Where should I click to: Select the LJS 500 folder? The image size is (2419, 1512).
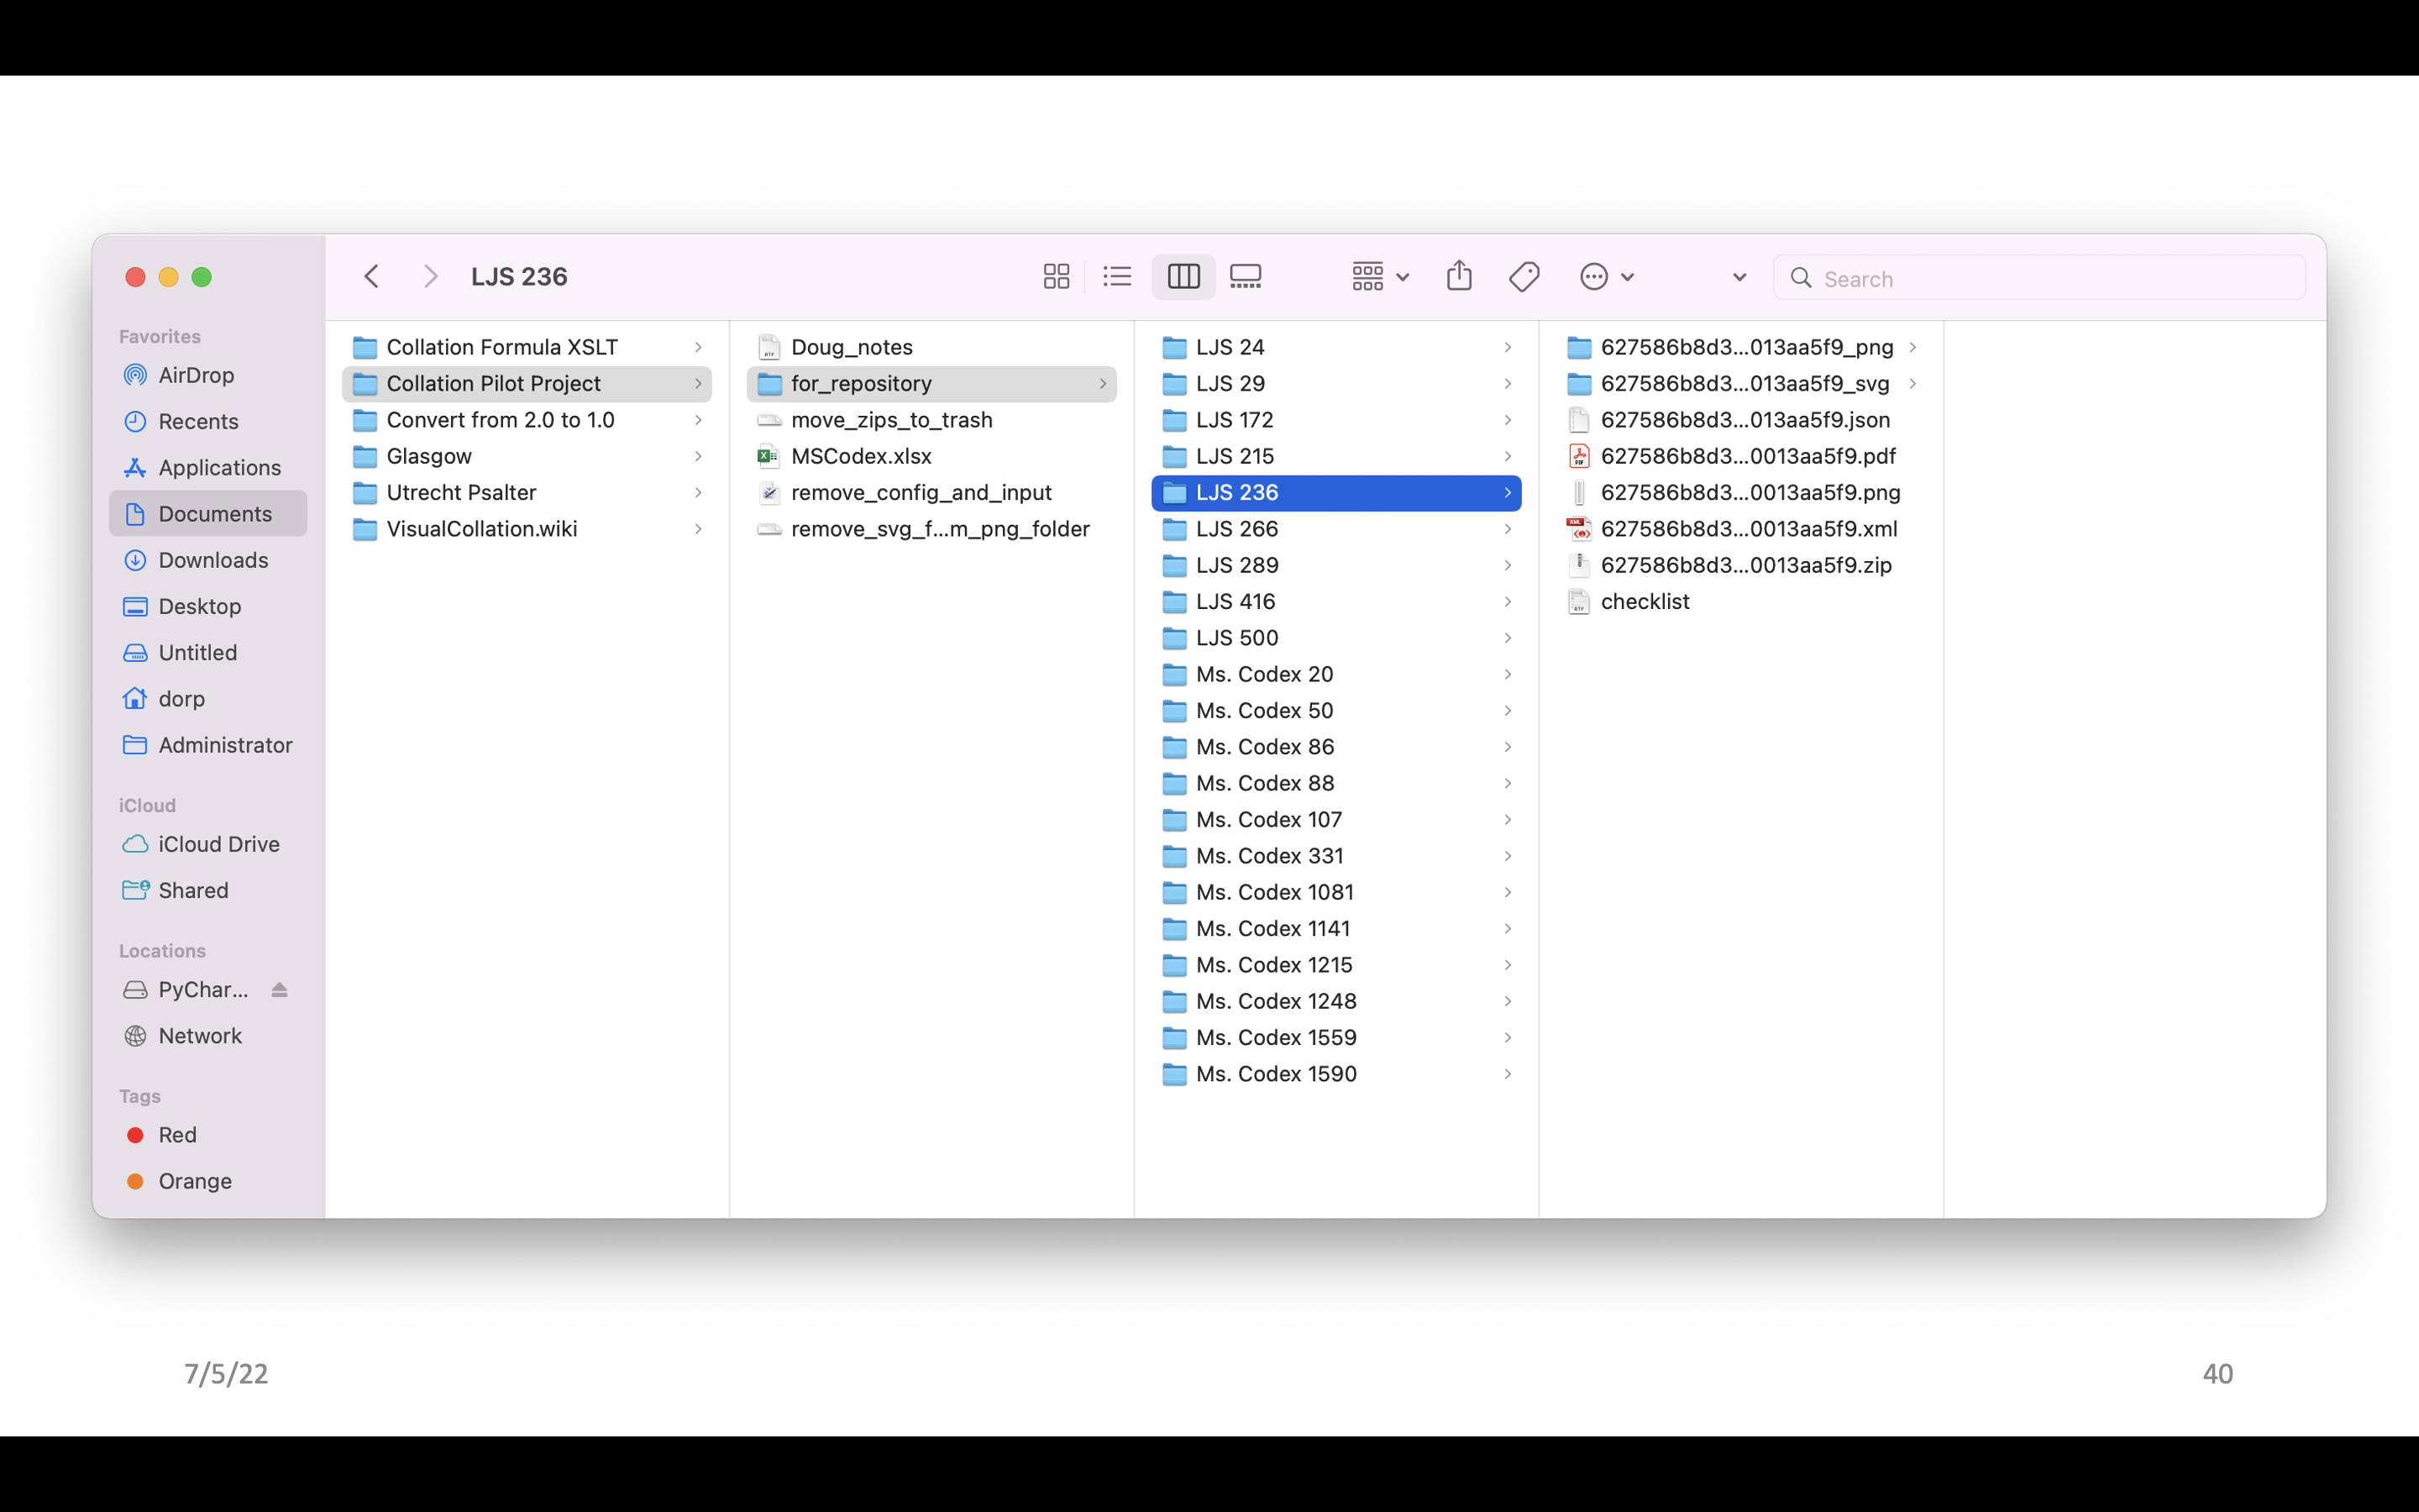1336,638
